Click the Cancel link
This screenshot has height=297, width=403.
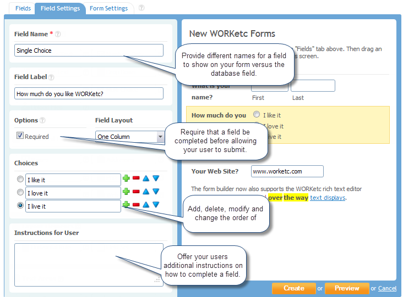pos(387,289)
